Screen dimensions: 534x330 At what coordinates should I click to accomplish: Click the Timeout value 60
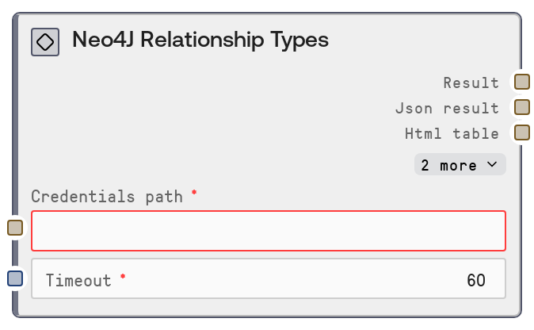point(475,280)
